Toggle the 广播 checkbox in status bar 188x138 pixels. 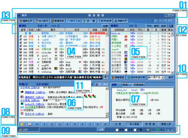pos(135,130)
